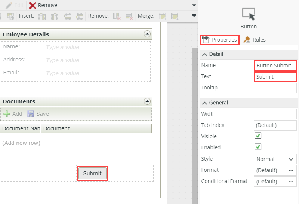Switch to the Rules tab

click(x=255, y=40)
